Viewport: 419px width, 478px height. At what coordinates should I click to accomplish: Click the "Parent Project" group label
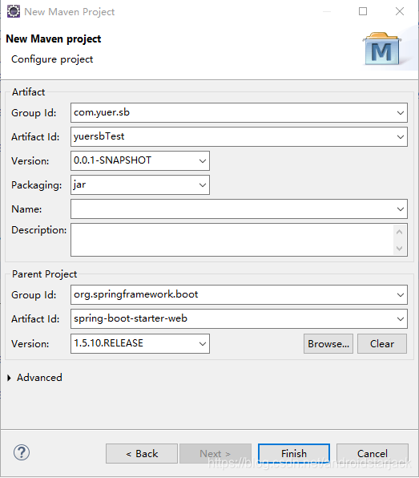click(x=44, y=274)
